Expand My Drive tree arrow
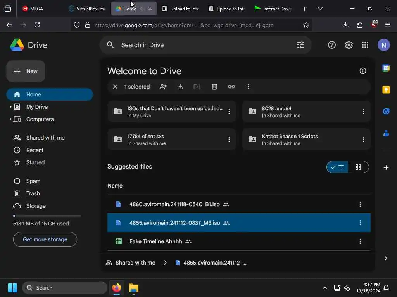Viewport: 397px width, 297px height. tap(10, 107)
